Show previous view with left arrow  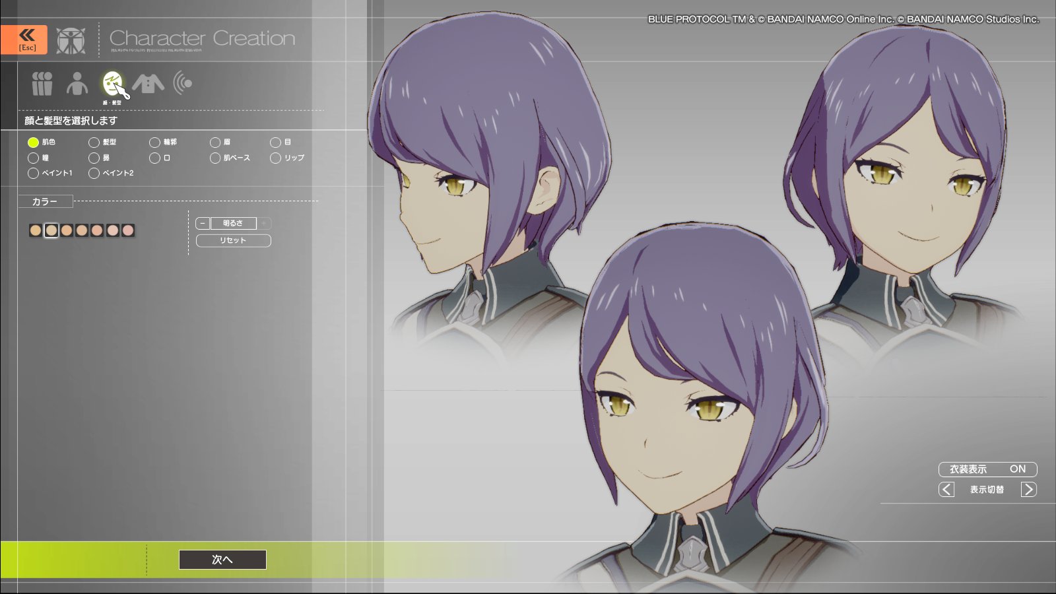pyautogui.click(x=946, y=490)
